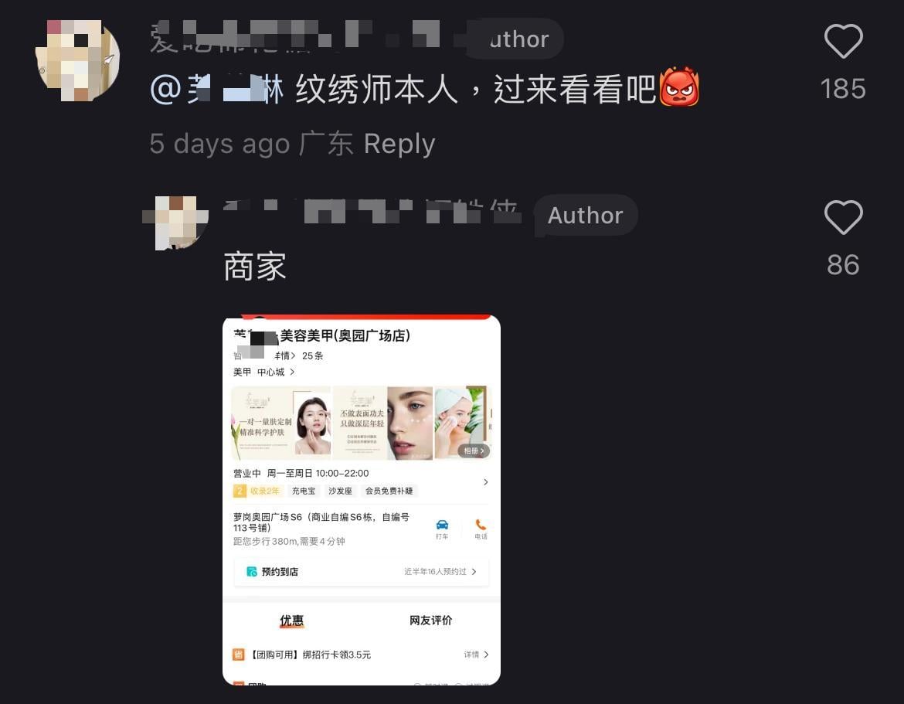Screen dimensions: 904x704
Task: Click the Author badge on reply
Action: click(x=585, y=215)
